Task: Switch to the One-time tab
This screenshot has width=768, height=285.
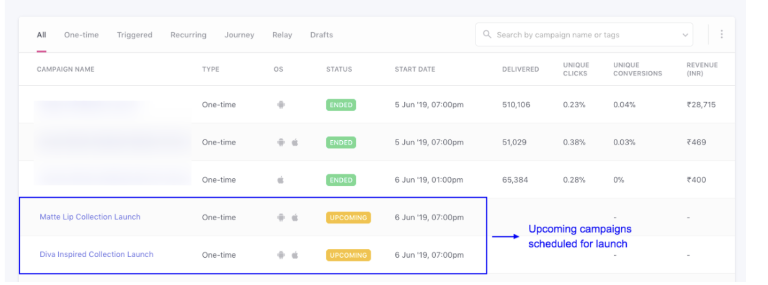Action: tap(82, 35)
